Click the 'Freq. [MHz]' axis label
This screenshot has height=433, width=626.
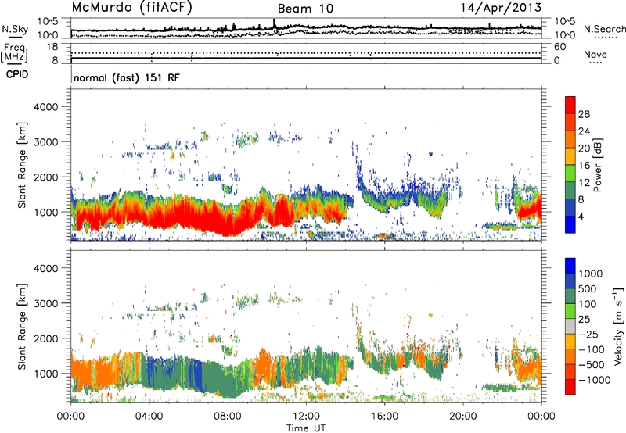point(14,52)
